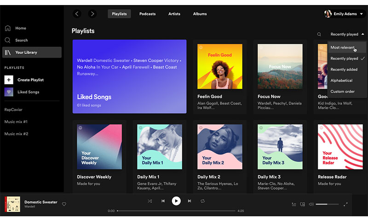This screenshot has height=221, width=368.
Task: Expand player to full screen
Action: coord(345,204)
